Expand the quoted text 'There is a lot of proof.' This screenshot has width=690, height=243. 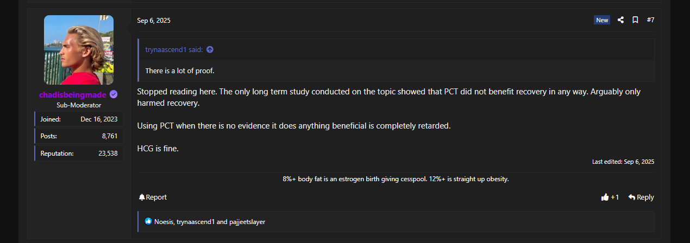click(180, 71)
